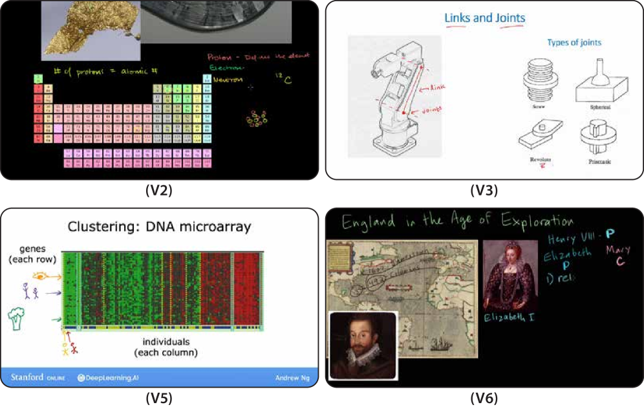Click the 'Spherical' label text
Viewport: 644px width, 407px height.
tap(600, 107)
